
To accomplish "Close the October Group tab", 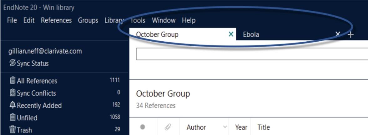I will (231, 34).
